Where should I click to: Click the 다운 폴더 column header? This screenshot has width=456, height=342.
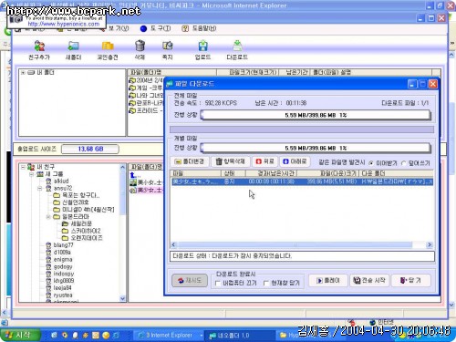[396, 173]
